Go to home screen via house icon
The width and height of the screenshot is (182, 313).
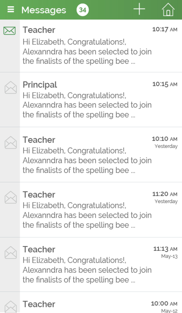click(x=168, y=10)
